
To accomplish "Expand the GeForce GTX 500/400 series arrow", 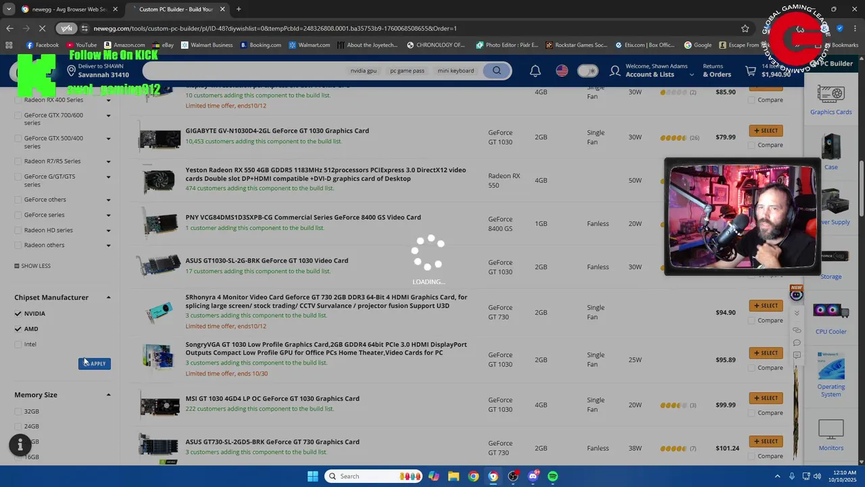I will point(108,139).
